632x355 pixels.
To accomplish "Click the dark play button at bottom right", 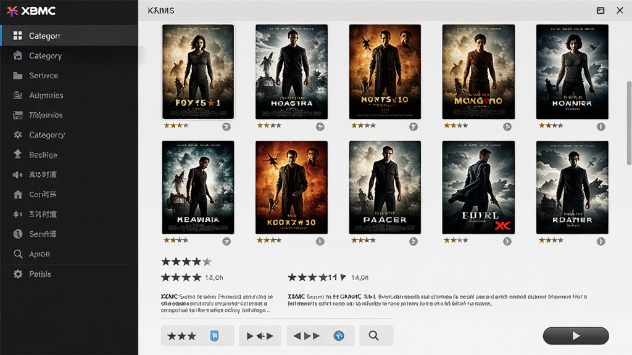I will (576, 336).
